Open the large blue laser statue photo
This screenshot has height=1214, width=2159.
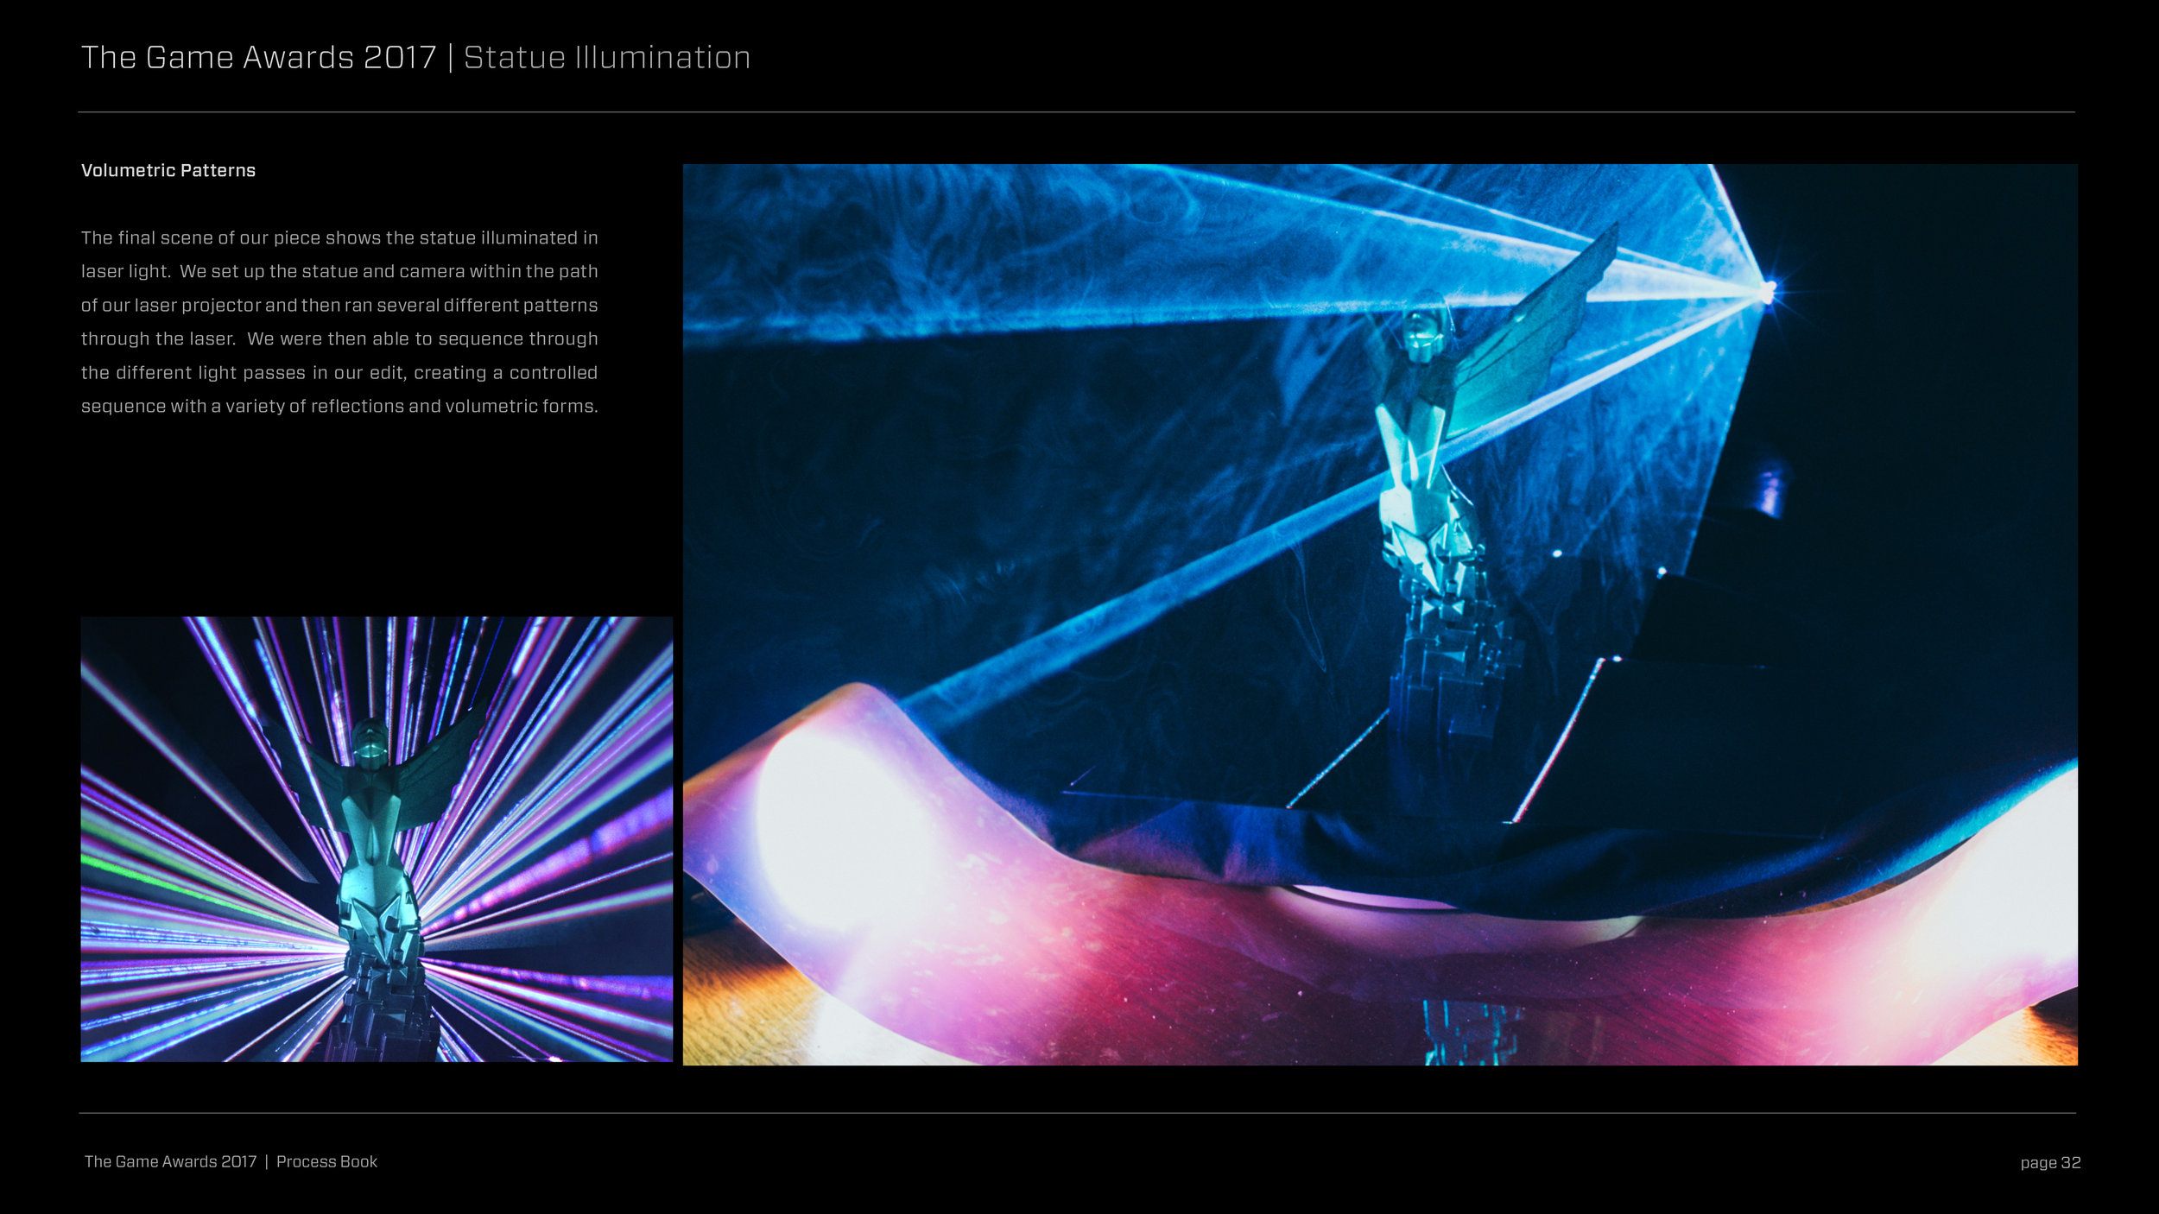1380,615
